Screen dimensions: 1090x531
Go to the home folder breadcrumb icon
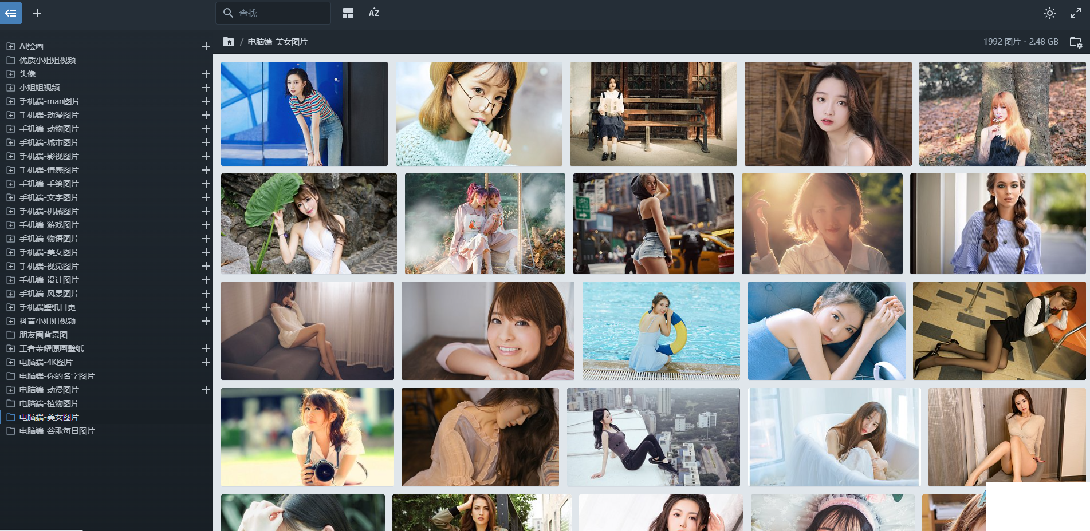(229, 42)
